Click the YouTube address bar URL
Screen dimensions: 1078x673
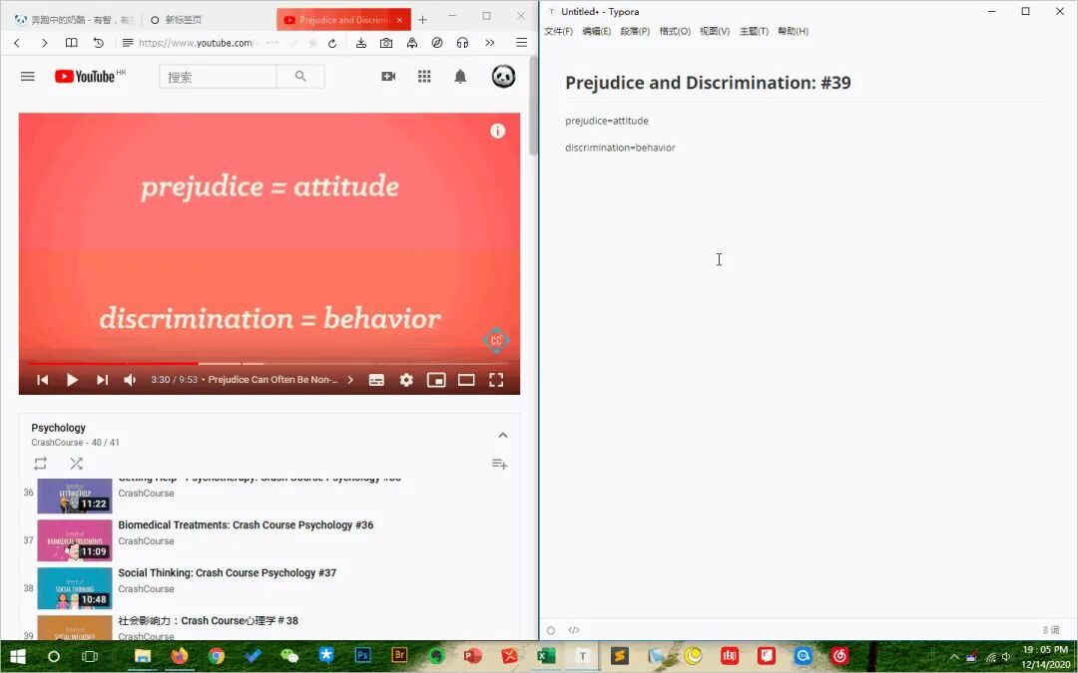tap(196, 43)
